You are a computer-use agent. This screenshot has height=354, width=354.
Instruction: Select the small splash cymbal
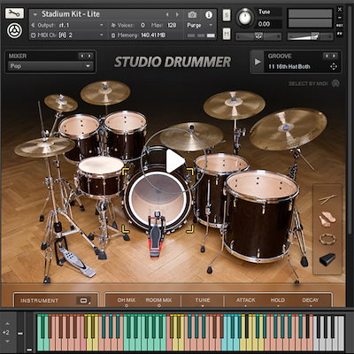61,103
